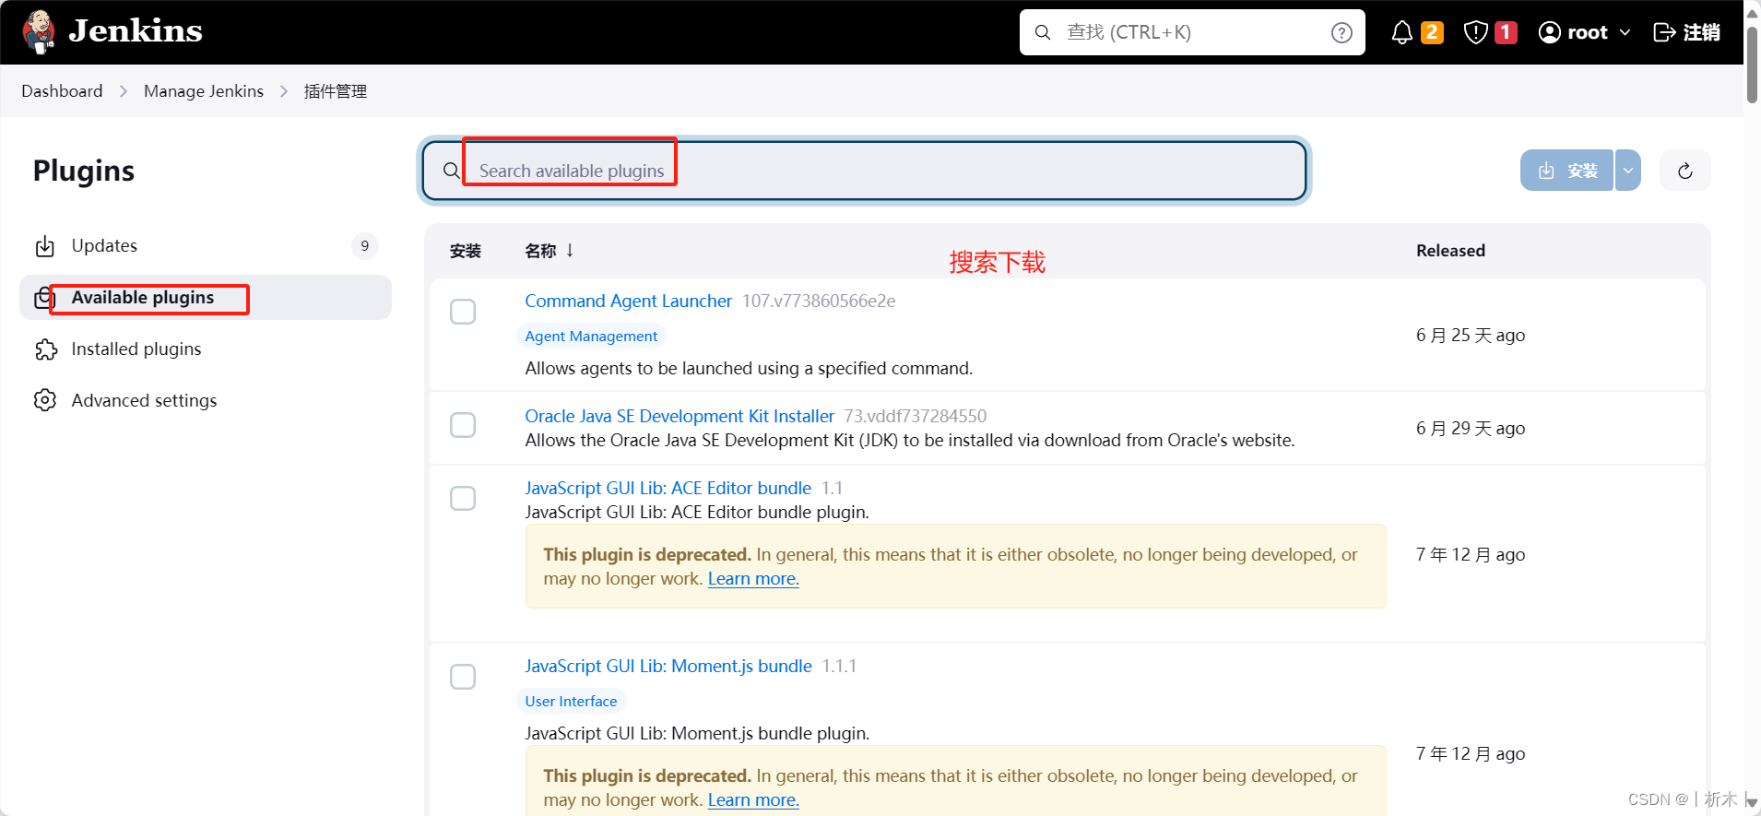Viewport: 1761px width, 816px height.
Task: Click the Installed plugins puzzle icon
Action: coord(45,349)
